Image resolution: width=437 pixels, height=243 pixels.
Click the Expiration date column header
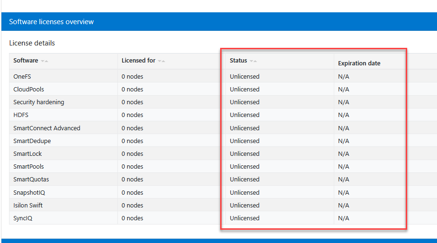pos(359,63)
